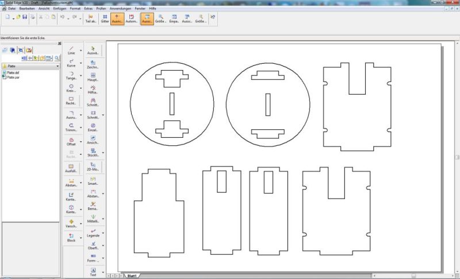Click the SmartDimension tool
This screenshot has width=460, height=279.
(x=93, y=181)
